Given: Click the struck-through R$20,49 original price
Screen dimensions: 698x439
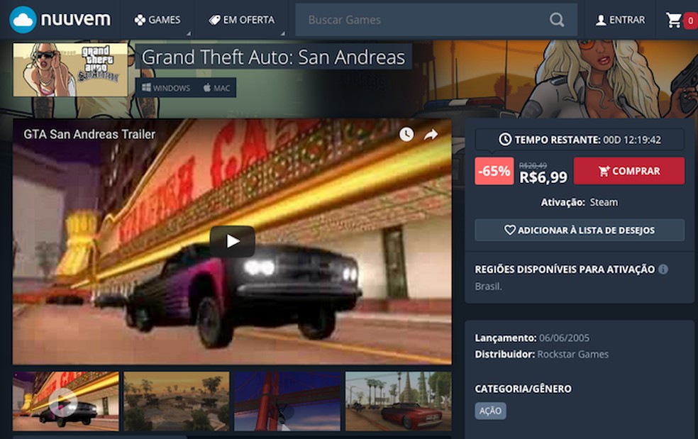Looking at the screenshot, I should pyautogui.click(x=533, y=165).
